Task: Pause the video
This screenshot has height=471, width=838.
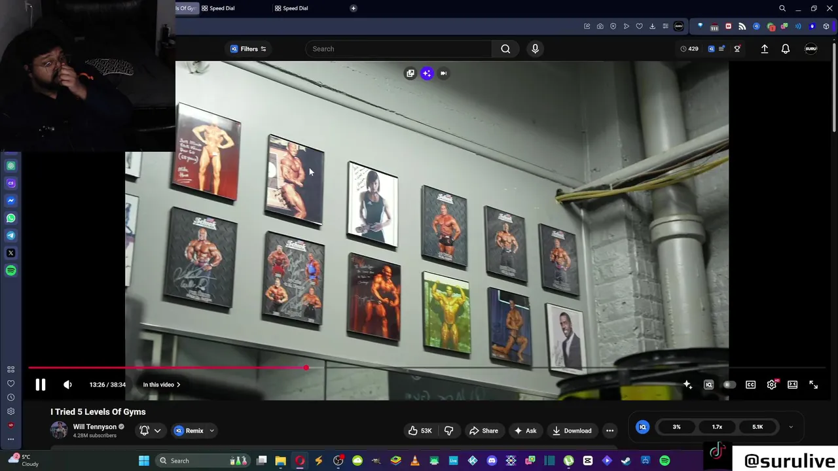Action: pyautogui.click(x=41, y=385)
